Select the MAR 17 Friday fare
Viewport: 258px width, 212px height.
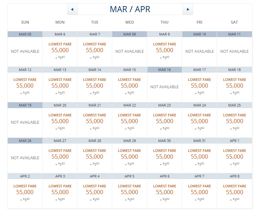199,86
